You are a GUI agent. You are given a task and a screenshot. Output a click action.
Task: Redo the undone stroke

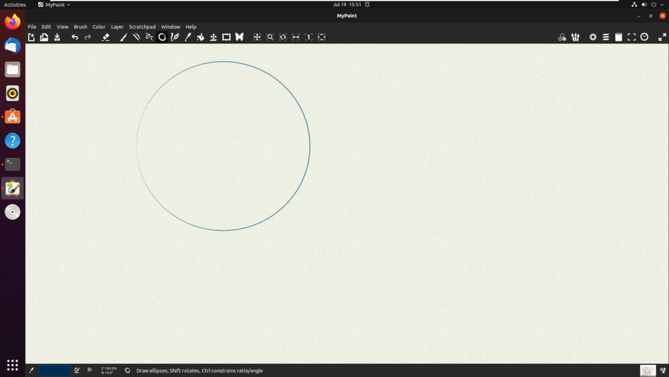click(88, 37)
